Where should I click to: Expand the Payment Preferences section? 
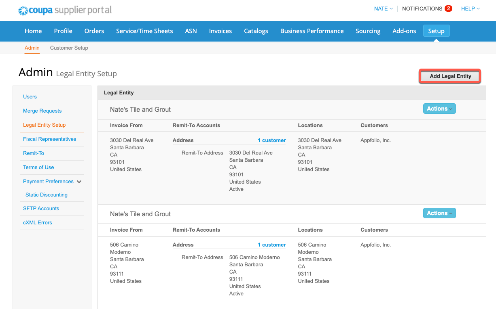pyautogui.click(x=48, y=181)
